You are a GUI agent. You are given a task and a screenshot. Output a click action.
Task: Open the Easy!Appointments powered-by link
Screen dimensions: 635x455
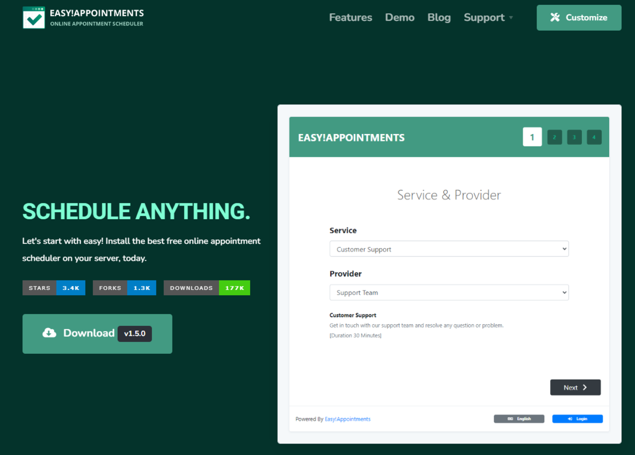(348, 419)
